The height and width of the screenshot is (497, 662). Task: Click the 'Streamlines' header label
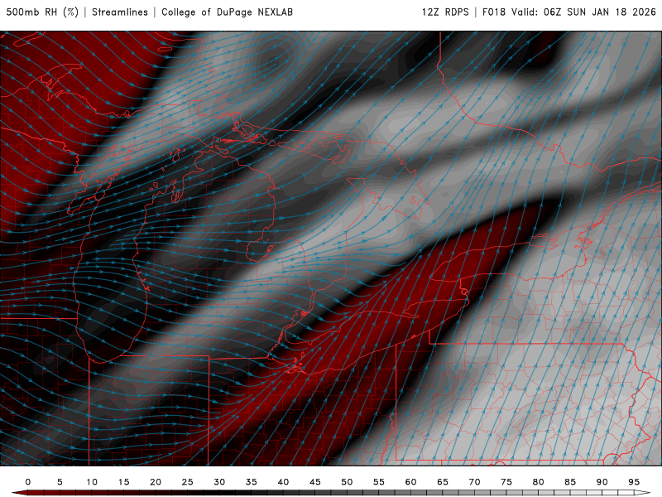coord(120,12)
